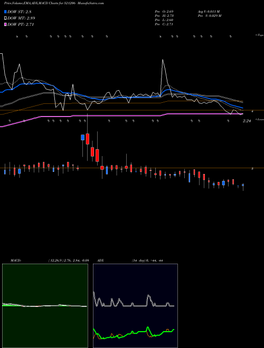
Task: Select the 'DOW PT: 2.71' legend text
Action: pyautogui.click(x=21, y=24)
